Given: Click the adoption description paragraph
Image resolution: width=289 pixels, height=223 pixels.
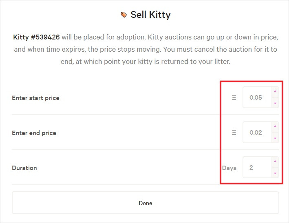Looking at the screenshot, I should (x=146, y=49).
